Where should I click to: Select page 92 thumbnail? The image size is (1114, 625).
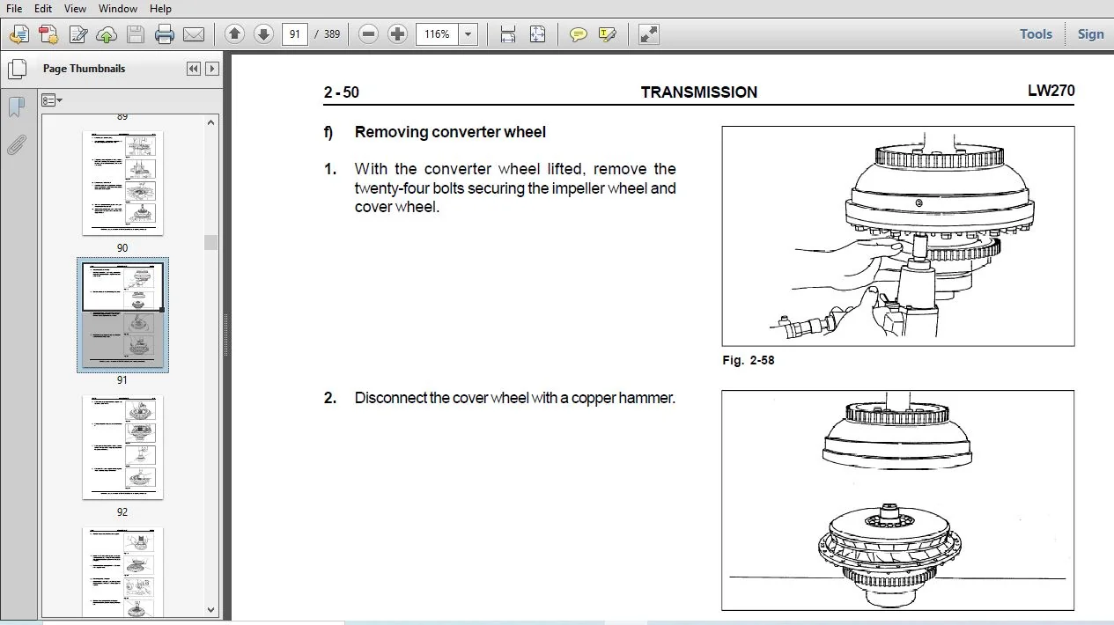(122, 447)
